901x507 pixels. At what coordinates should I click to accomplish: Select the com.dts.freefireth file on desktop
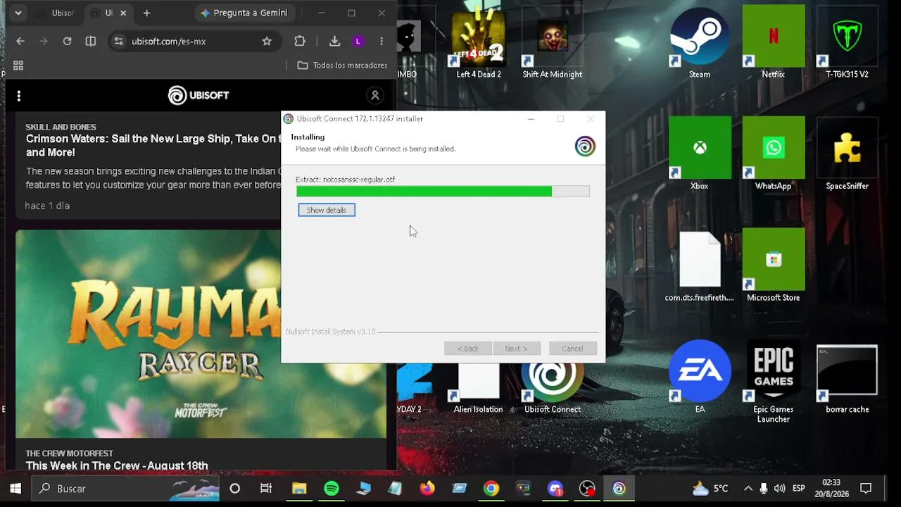click(x=700, y=265)
